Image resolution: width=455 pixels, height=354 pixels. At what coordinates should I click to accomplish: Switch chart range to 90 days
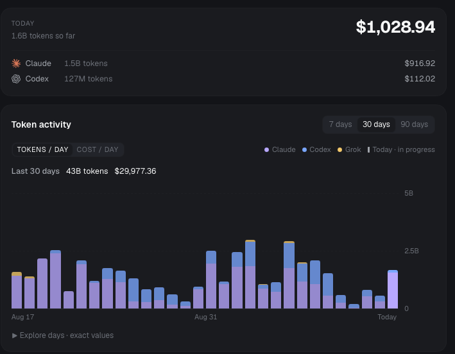[x=414, y=124]
